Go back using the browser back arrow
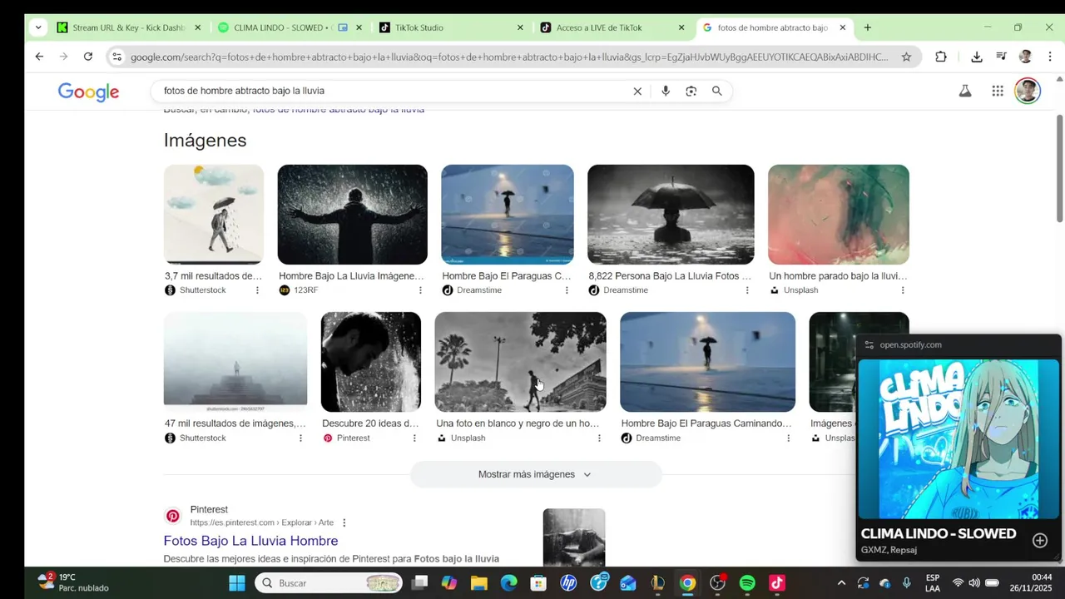Screen dimensions: 1065x599 39,57
